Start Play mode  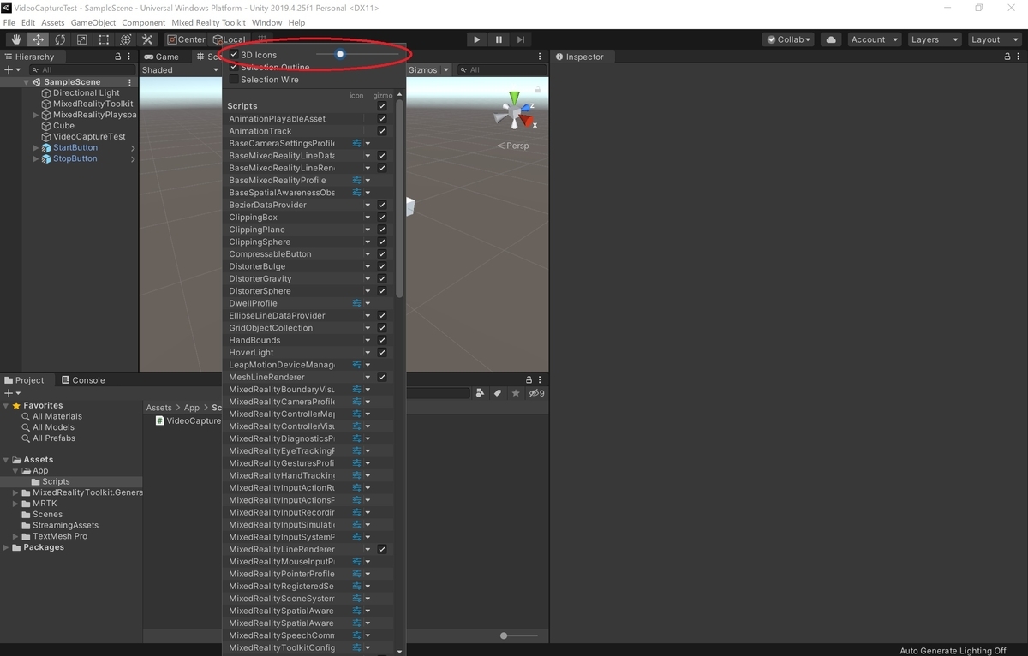[477, 39]
